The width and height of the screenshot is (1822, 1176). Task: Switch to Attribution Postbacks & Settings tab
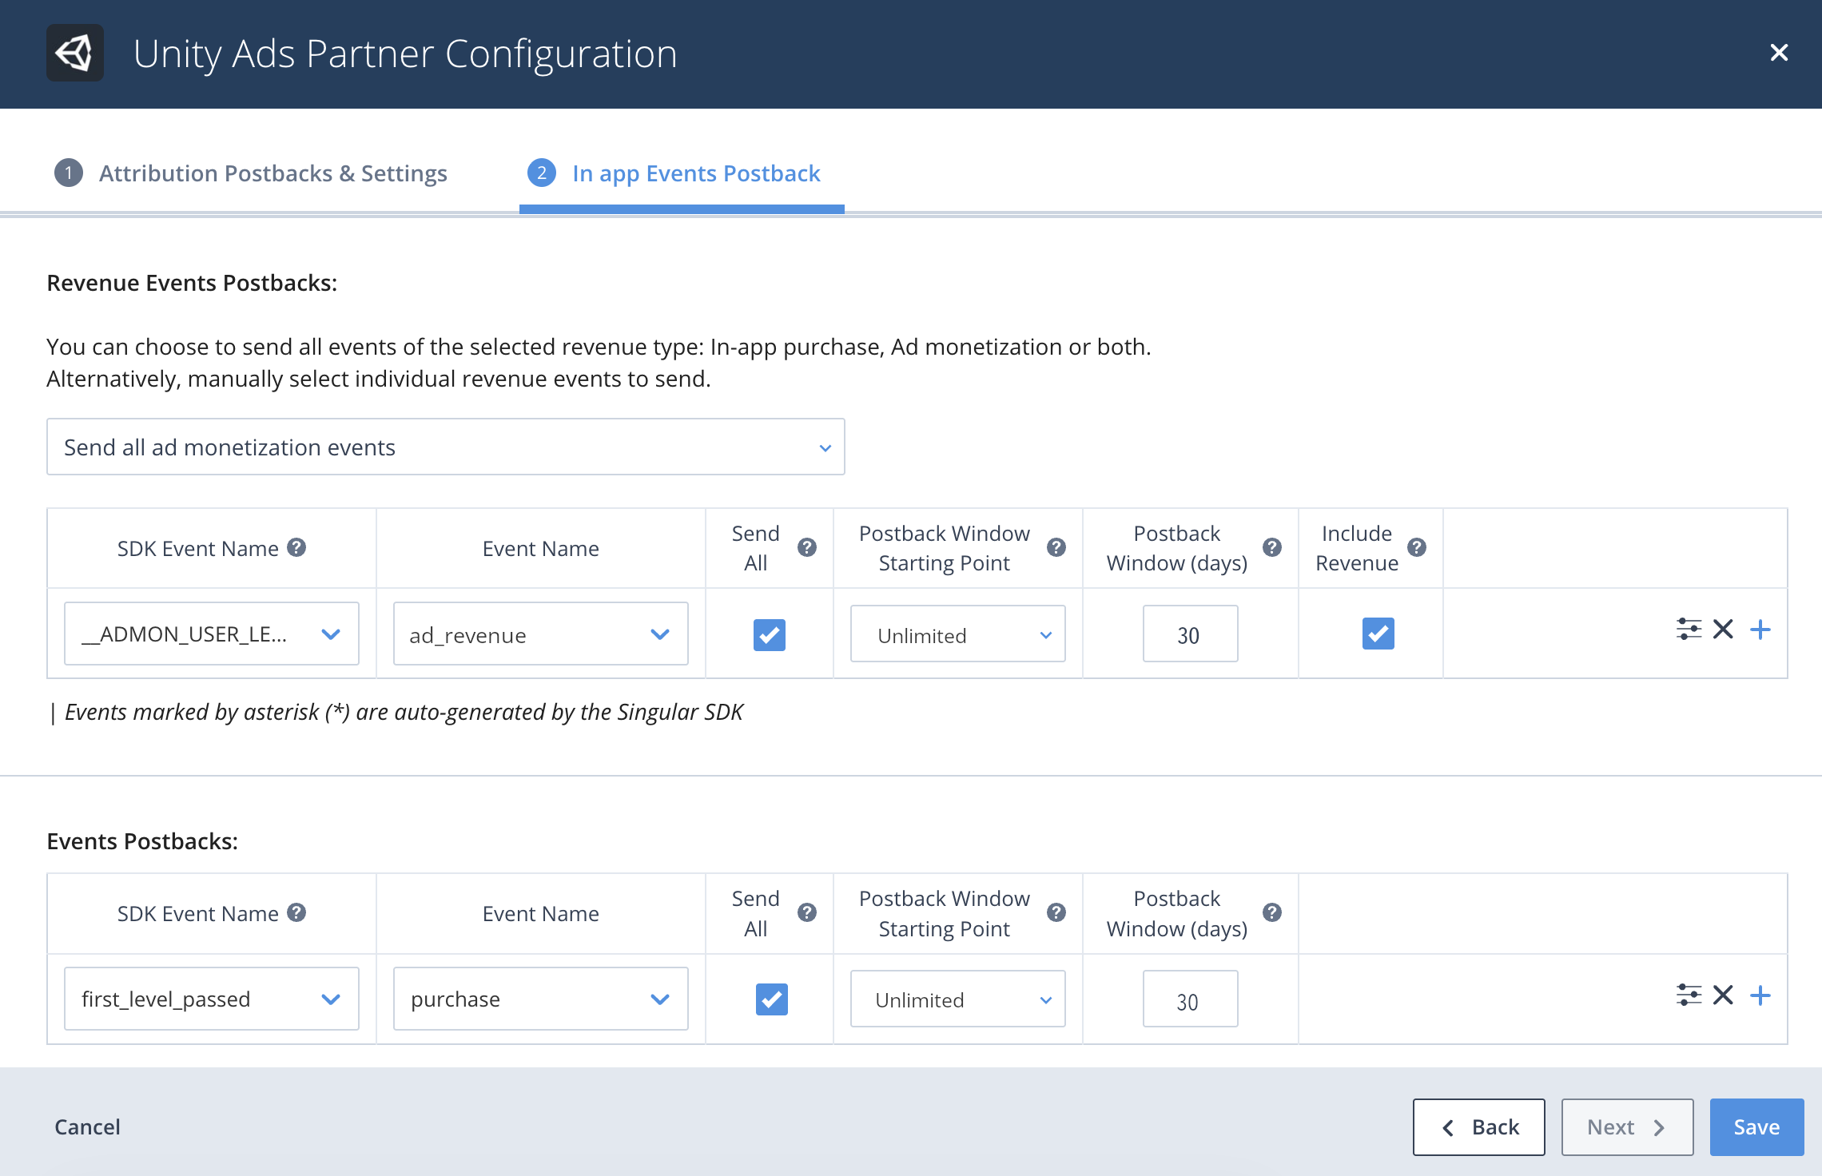pyautogui.click(x=272, y=173)
